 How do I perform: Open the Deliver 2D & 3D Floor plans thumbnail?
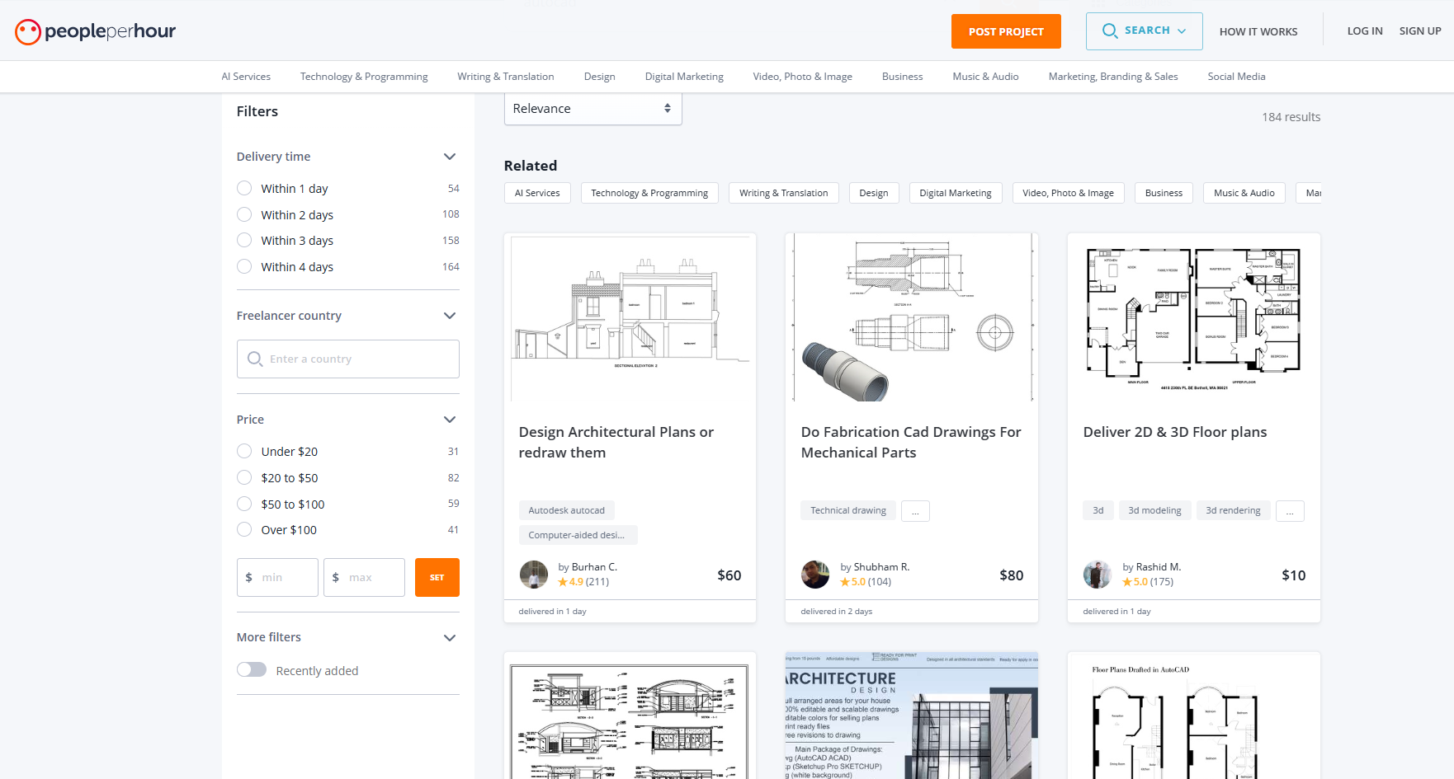1193,317
